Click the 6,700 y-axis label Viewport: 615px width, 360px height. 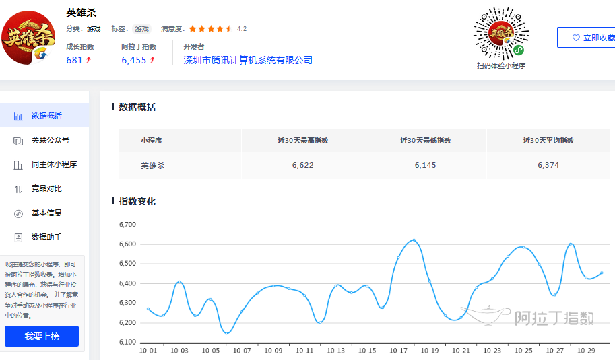point(127,225)
